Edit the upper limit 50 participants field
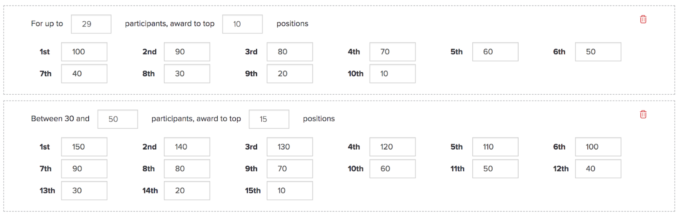This screenshot has width=680, height=216. (118, 119)
